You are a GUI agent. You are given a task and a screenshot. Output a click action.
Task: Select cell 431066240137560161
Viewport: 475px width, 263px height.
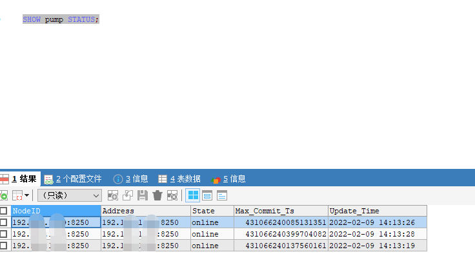(x=281, y=246)
